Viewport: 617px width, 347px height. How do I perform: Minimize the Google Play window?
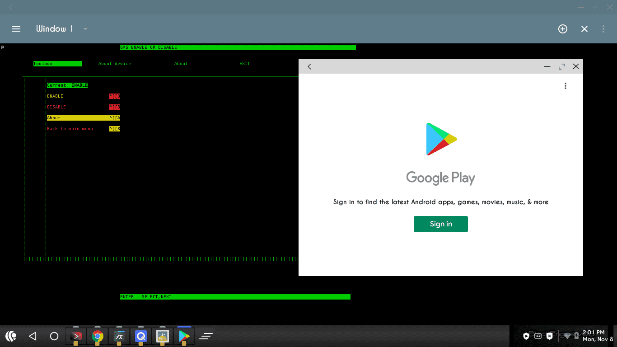coord(547,66)
